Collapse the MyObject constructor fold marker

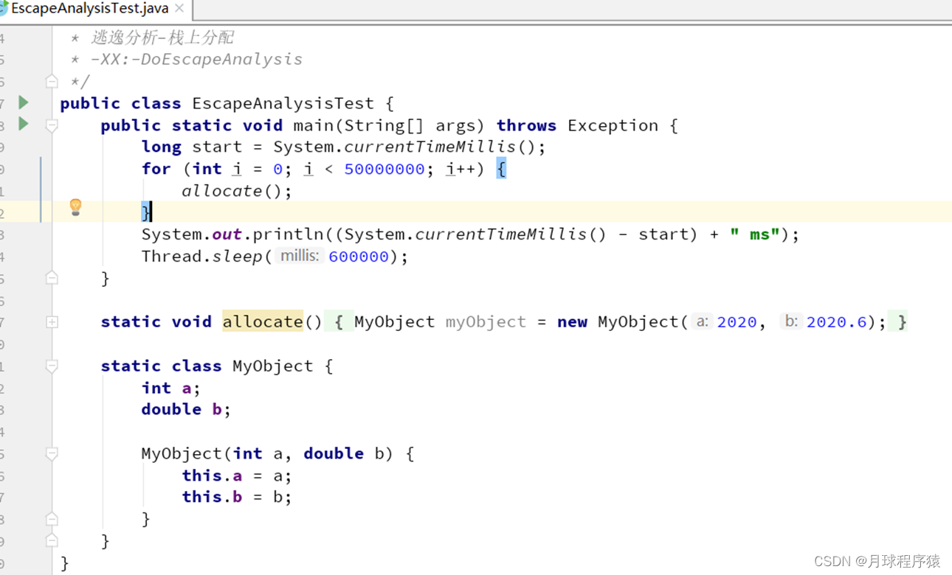[52, 453]
